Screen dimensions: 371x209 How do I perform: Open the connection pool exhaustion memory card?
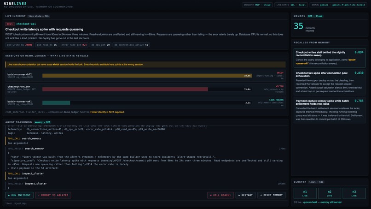tap(330, 82)
